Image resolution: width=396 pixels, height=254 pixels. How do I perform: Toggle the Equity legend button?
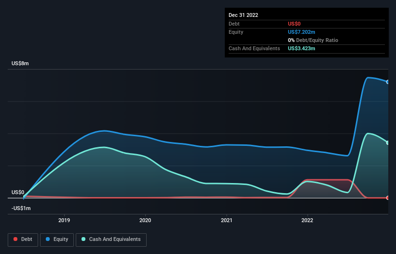click(57, 240)
